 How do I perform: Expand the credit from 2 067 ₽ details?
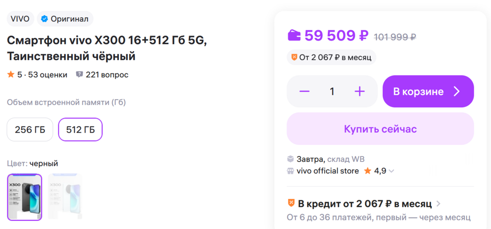[439, 204]
